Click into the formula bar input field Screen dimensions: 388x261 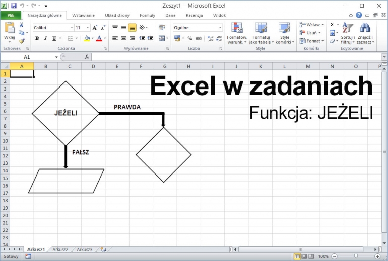point(236,57)
